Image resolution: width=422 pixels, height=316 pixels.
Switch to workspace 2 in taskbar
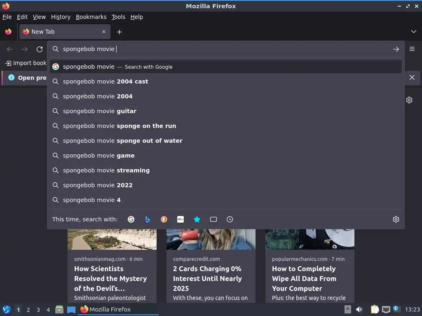pyautogui.click(x=28, y=310)
